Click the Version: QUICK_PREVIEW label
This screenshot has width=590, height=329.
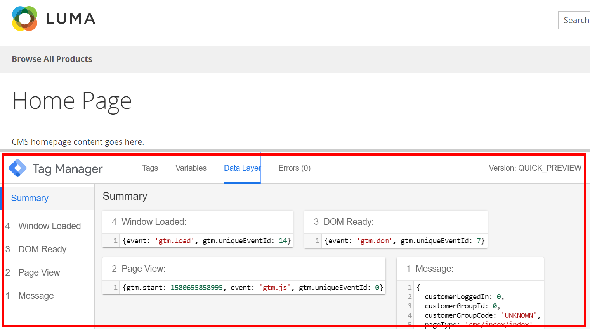point(535,168)
